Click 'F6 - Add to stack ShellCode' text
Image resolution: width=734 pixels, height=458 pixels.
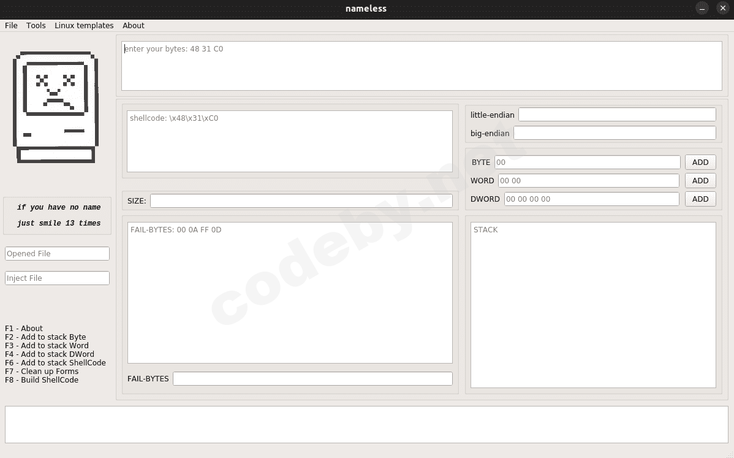[55, 362]
